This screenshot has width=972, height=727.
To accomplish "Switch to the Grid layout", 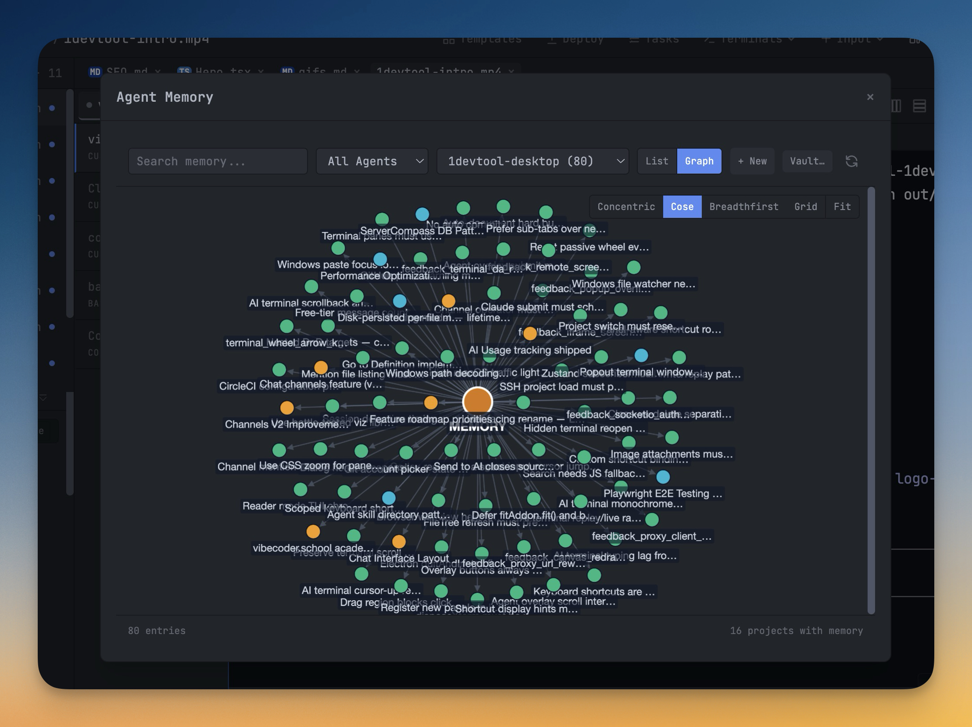I will coord(805,207).
